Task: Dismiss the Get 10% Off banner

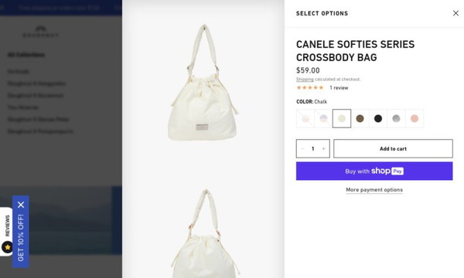Action: (21, 205)
